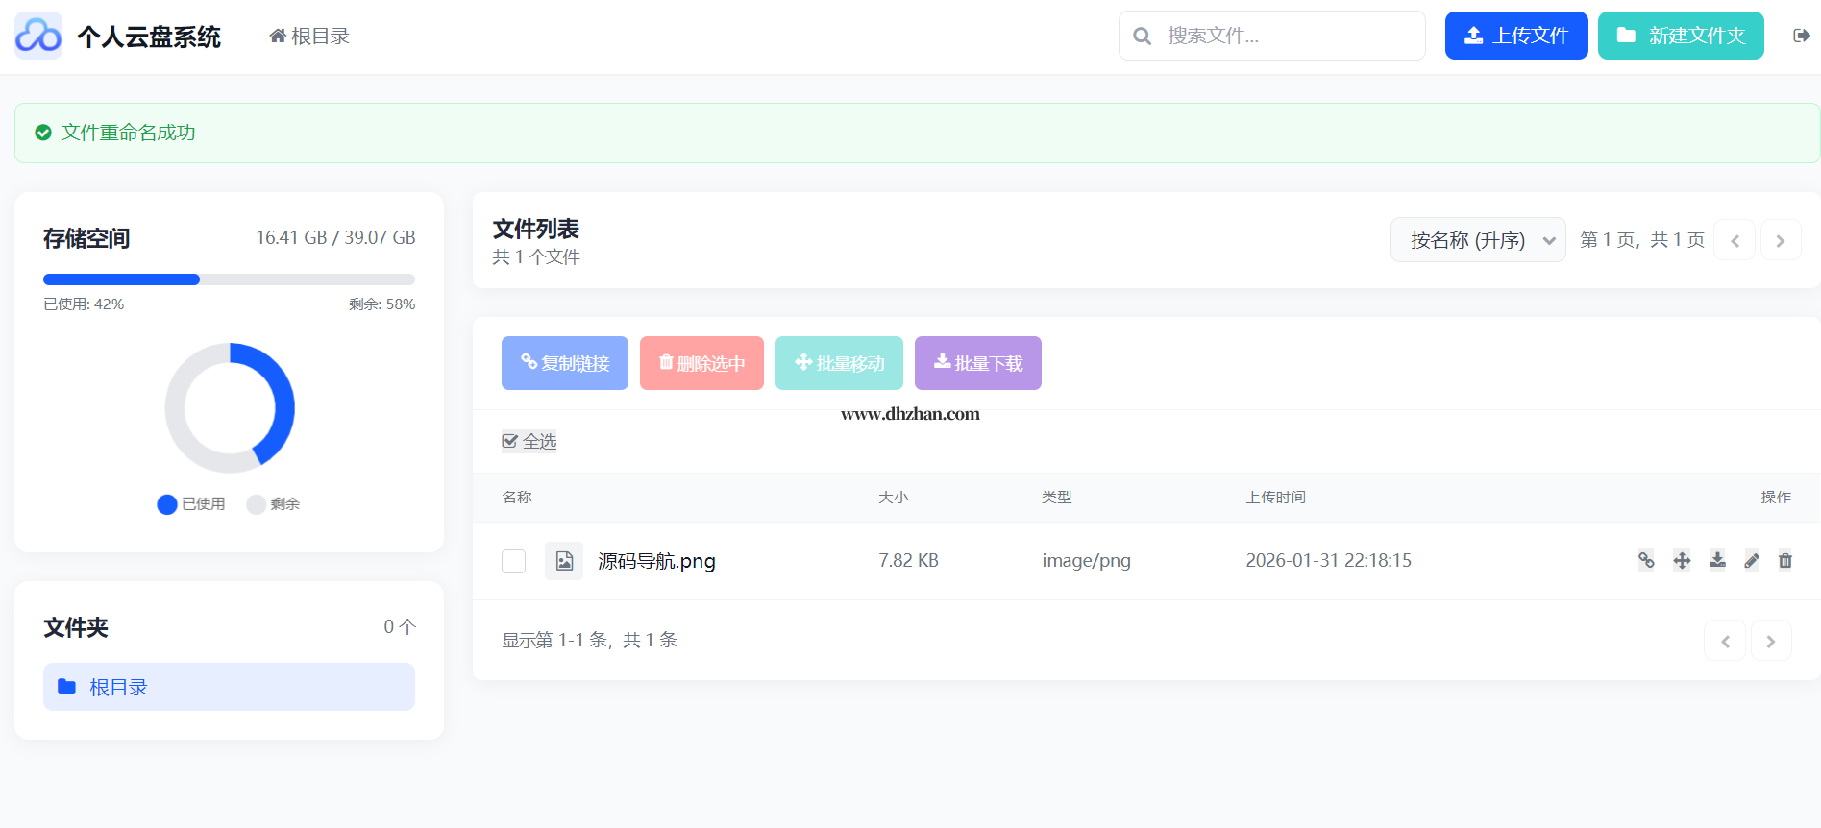
Task: Click the blue storage usage progress bar
Action: pyautogui.click(x=122, y=280)
